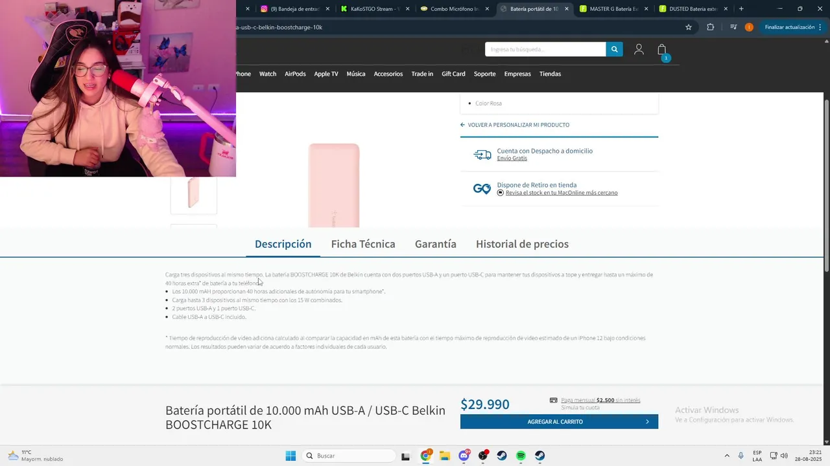Open the media control icon in toolbar

(733, 27)
